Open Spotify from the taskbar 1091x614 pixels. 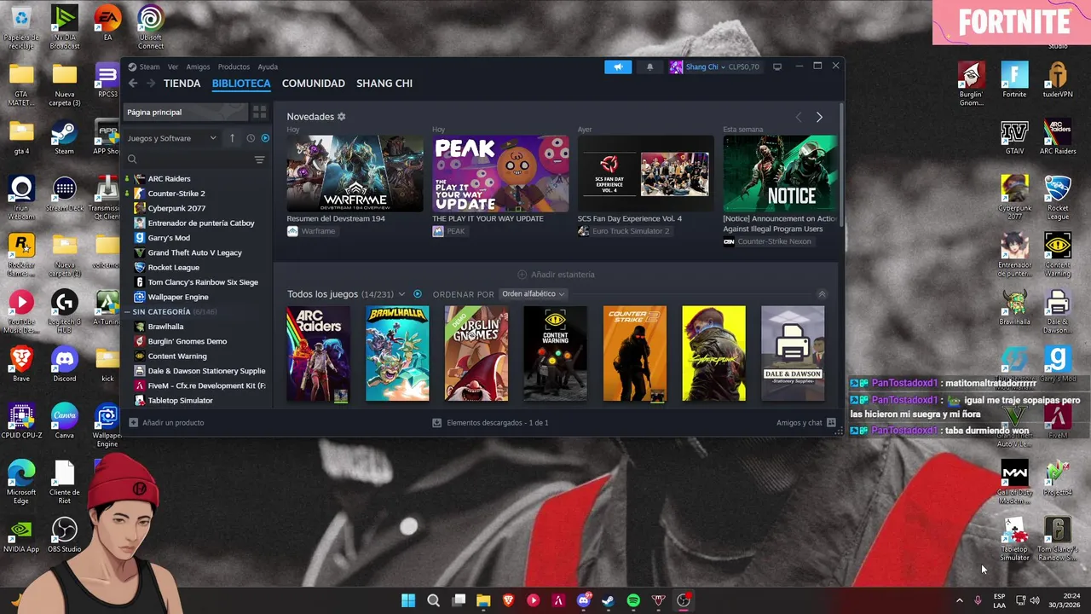[x=633, y=600]
